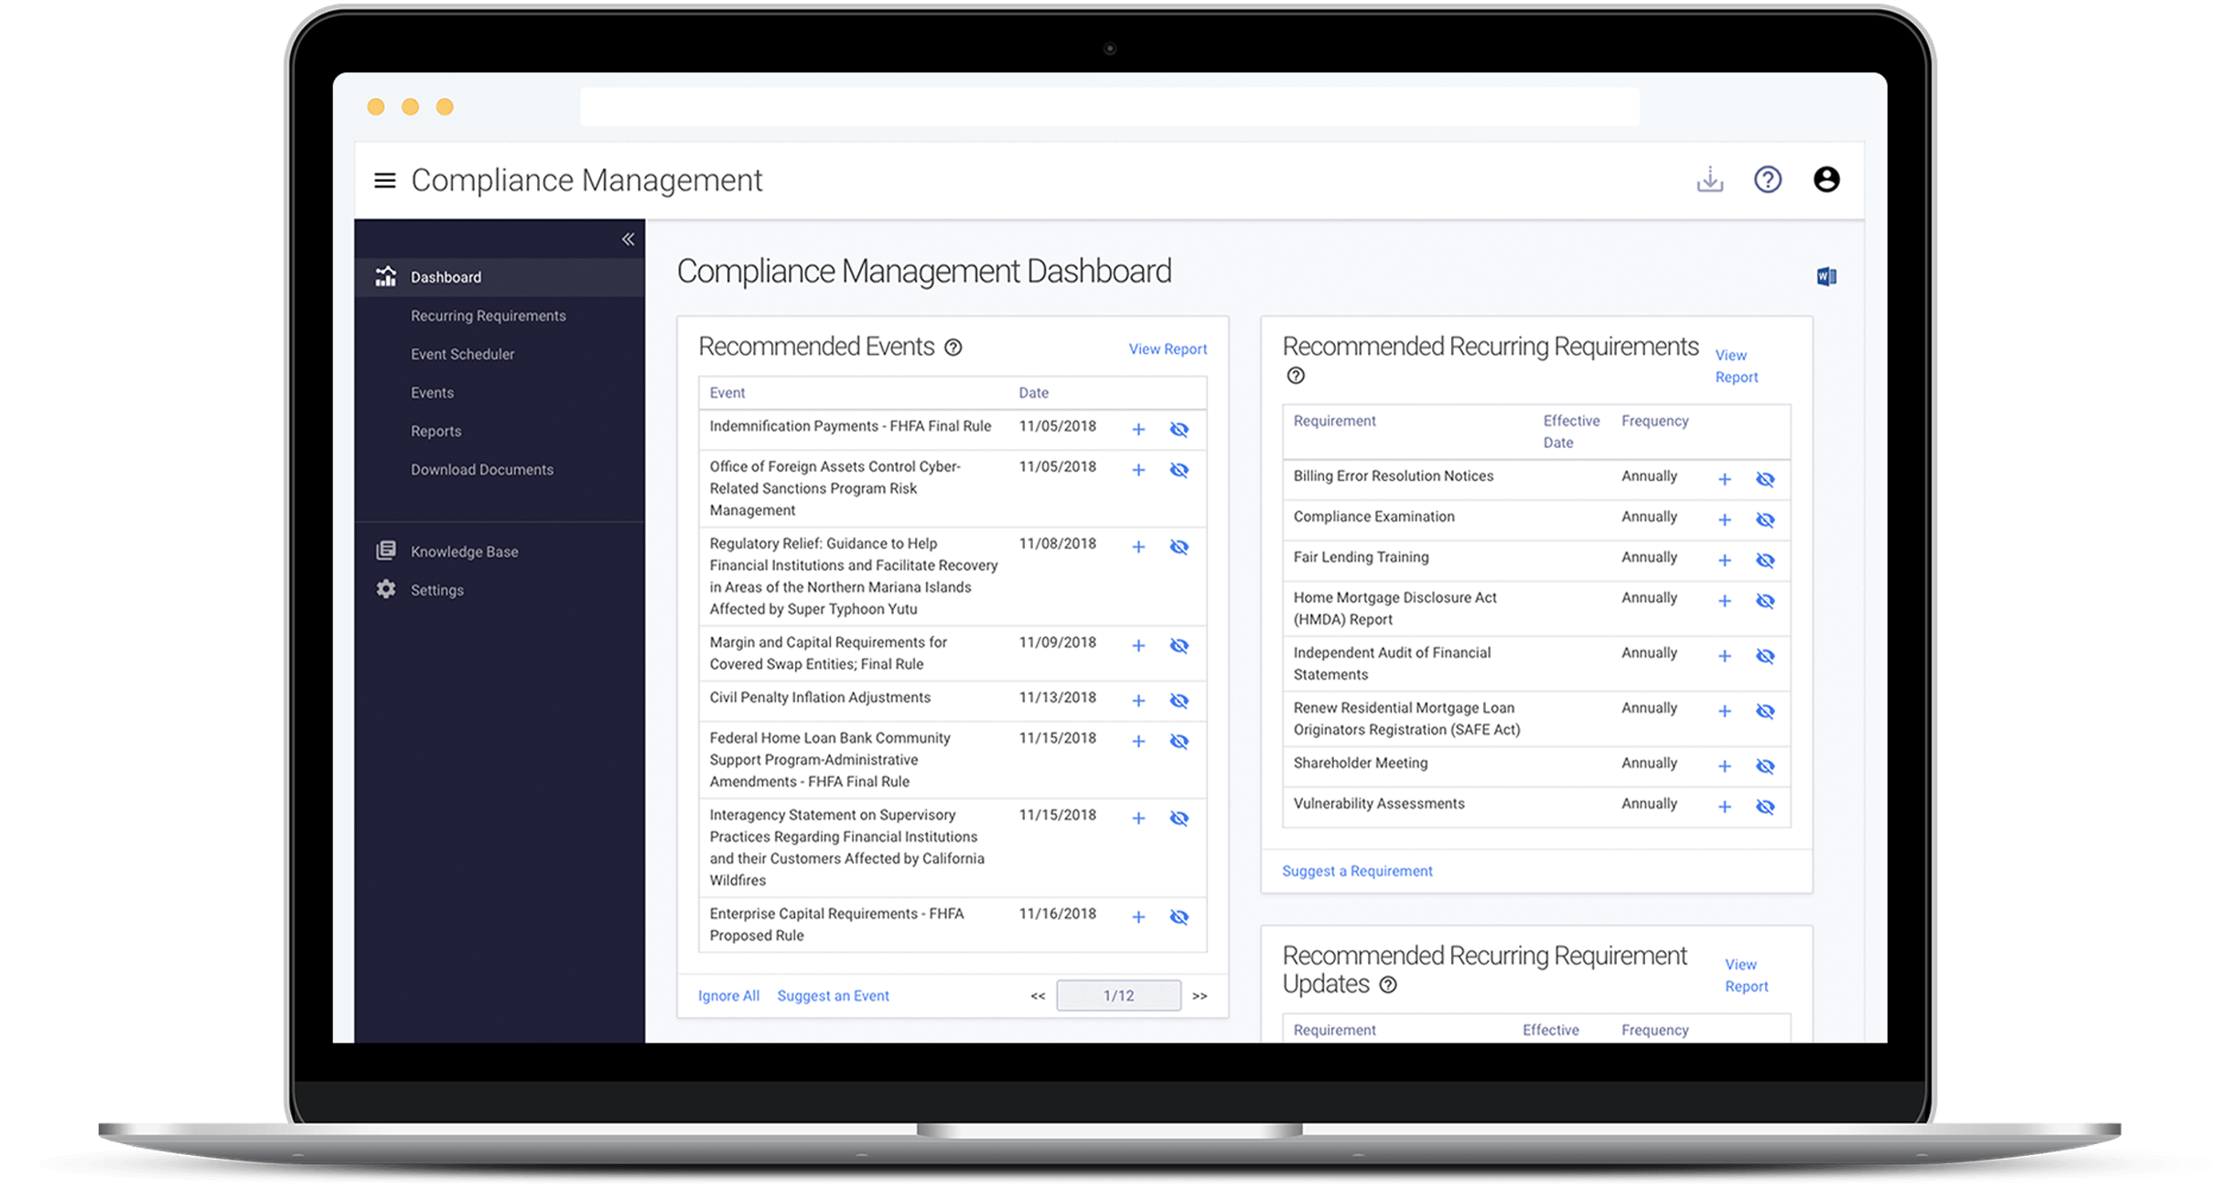Select the Dashboard sidebar icon

coord(385,276)
